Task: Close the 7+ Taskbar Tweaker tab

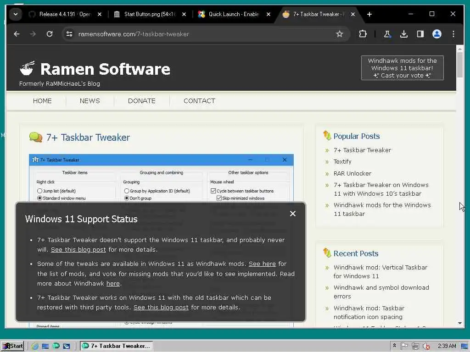Action: point(353,14)
